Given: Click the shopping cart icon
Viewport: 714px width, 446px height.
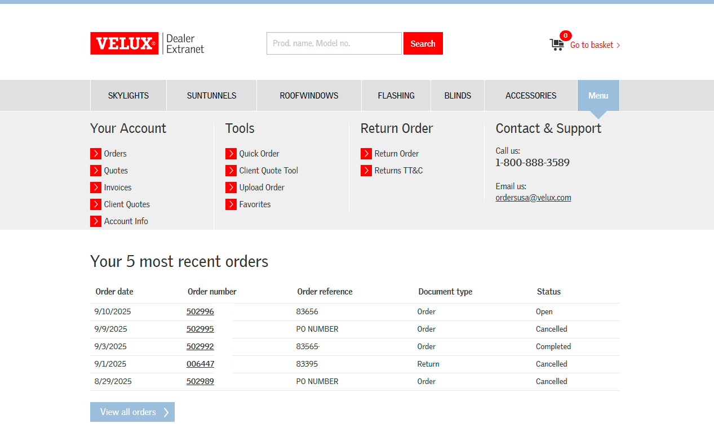Looking at the screenshot, I should tap(557, 45).
